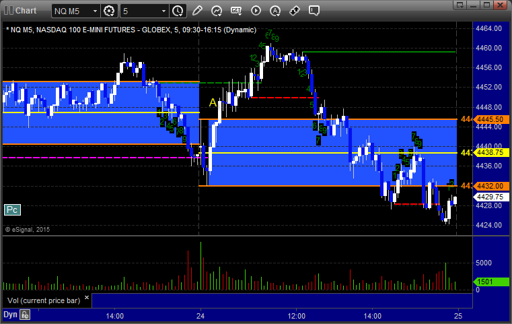512x324 pixels.
Task: Close the Vol study pane
Action: point(87,298)
